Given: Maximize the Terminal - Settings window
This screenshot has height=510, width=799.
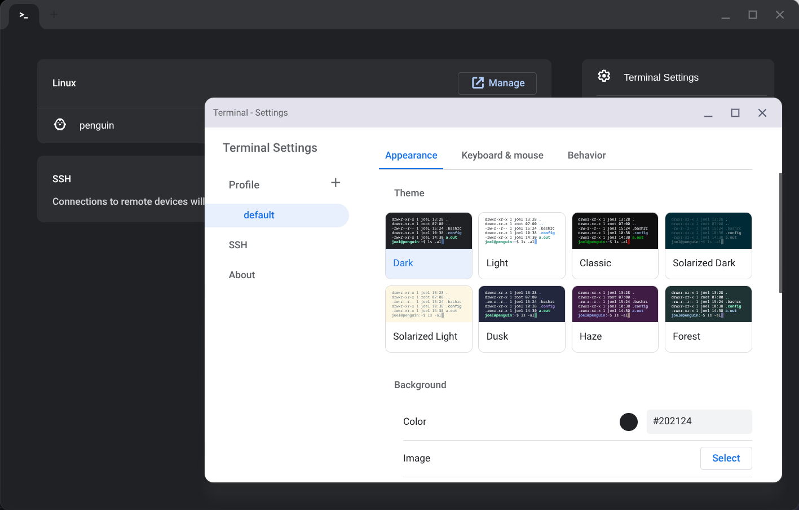Looking at the screenshot, I should (735, 113).
